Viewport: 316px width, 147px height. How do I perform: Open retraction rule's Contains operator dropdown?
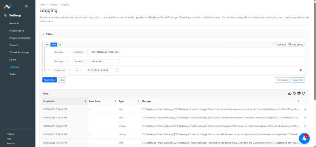[x=80, y=61]
